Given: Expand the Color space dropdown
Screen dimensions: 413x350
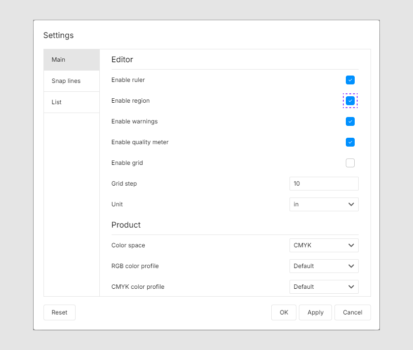Looking at the screenshot, I should click(x=324, y=245).
